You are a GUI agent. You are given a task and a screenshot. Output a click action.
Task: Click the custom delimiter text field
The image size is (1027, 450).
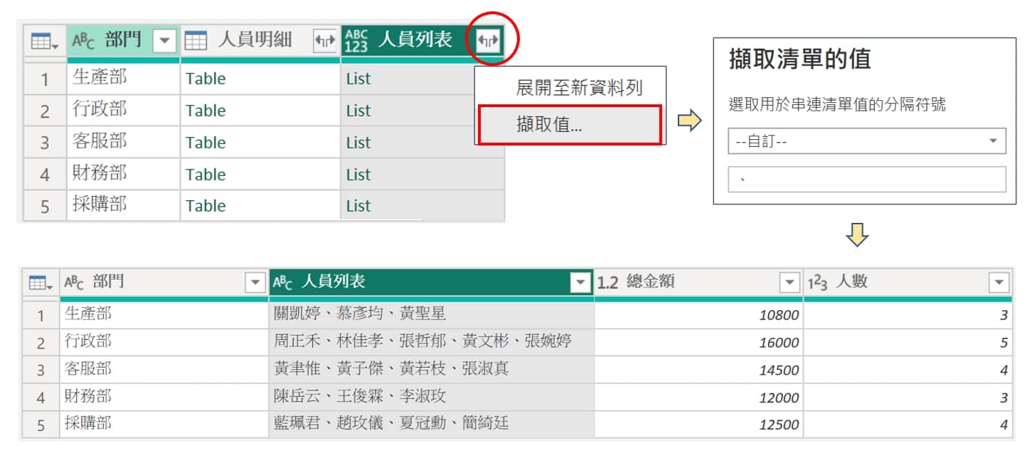pos(866,180)
